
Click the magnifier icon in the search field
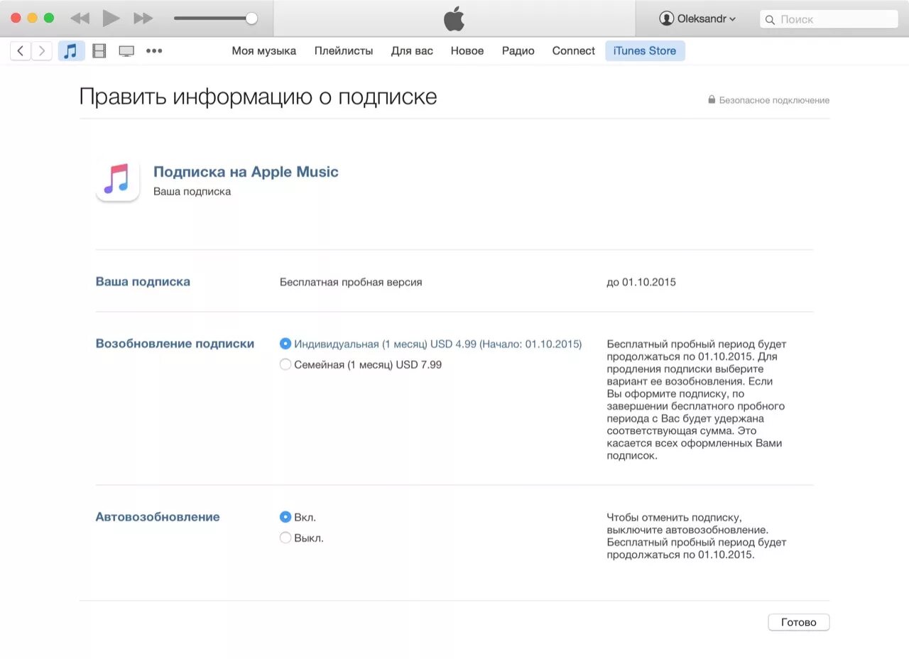point(770,20)
